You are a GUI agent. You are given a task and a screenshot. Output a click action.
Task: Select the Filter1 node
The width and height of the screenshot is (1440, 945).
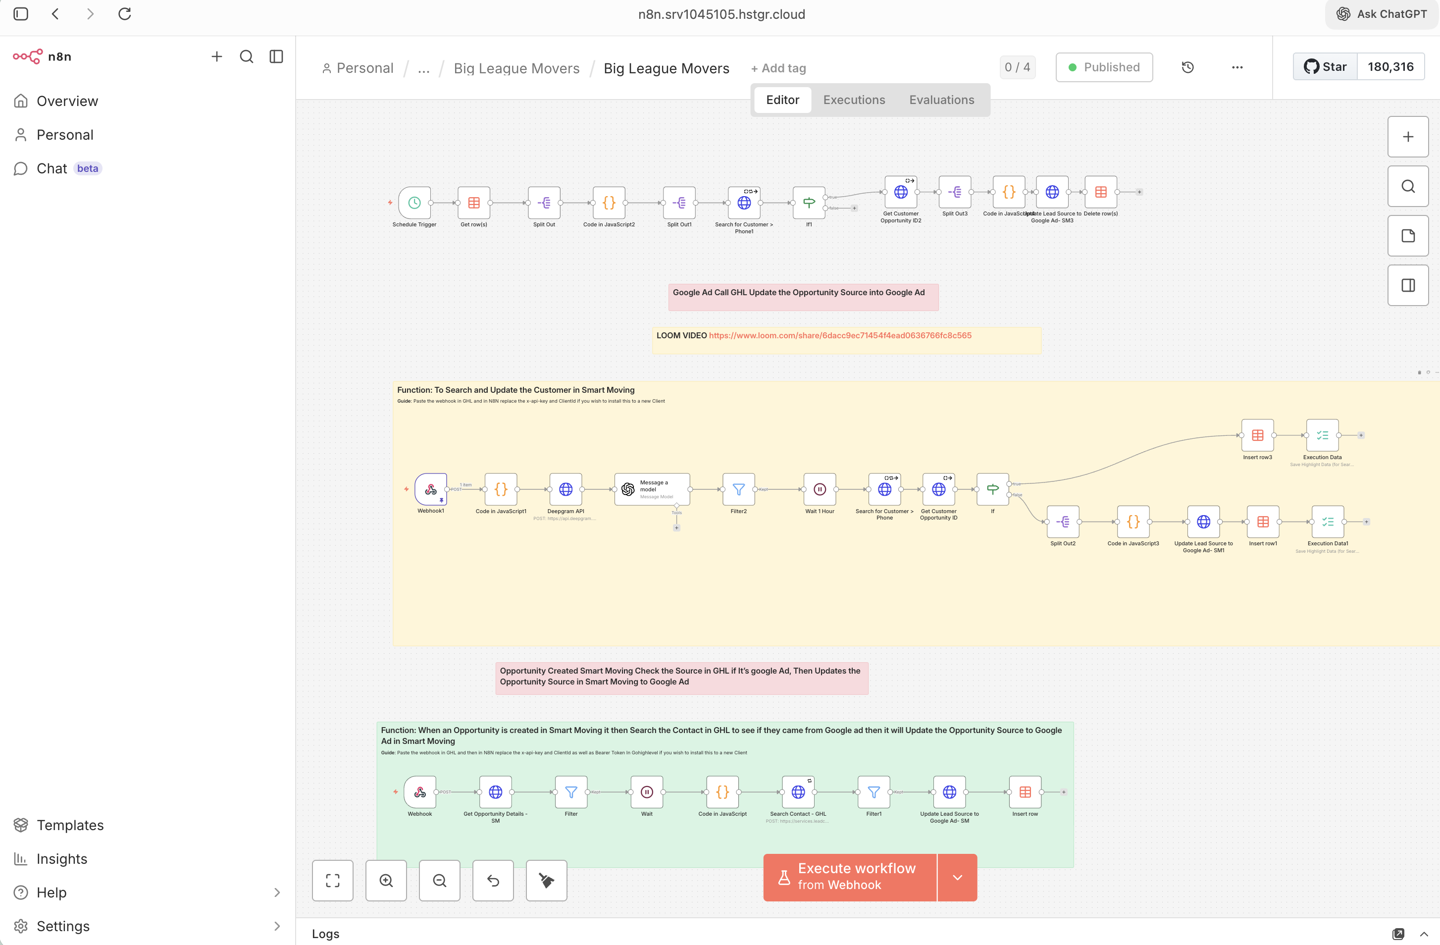(x=874, y=792)
